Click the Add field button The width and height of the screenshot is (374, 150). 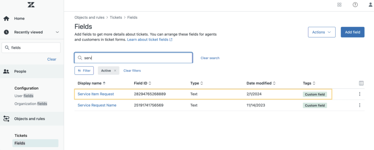352,32
